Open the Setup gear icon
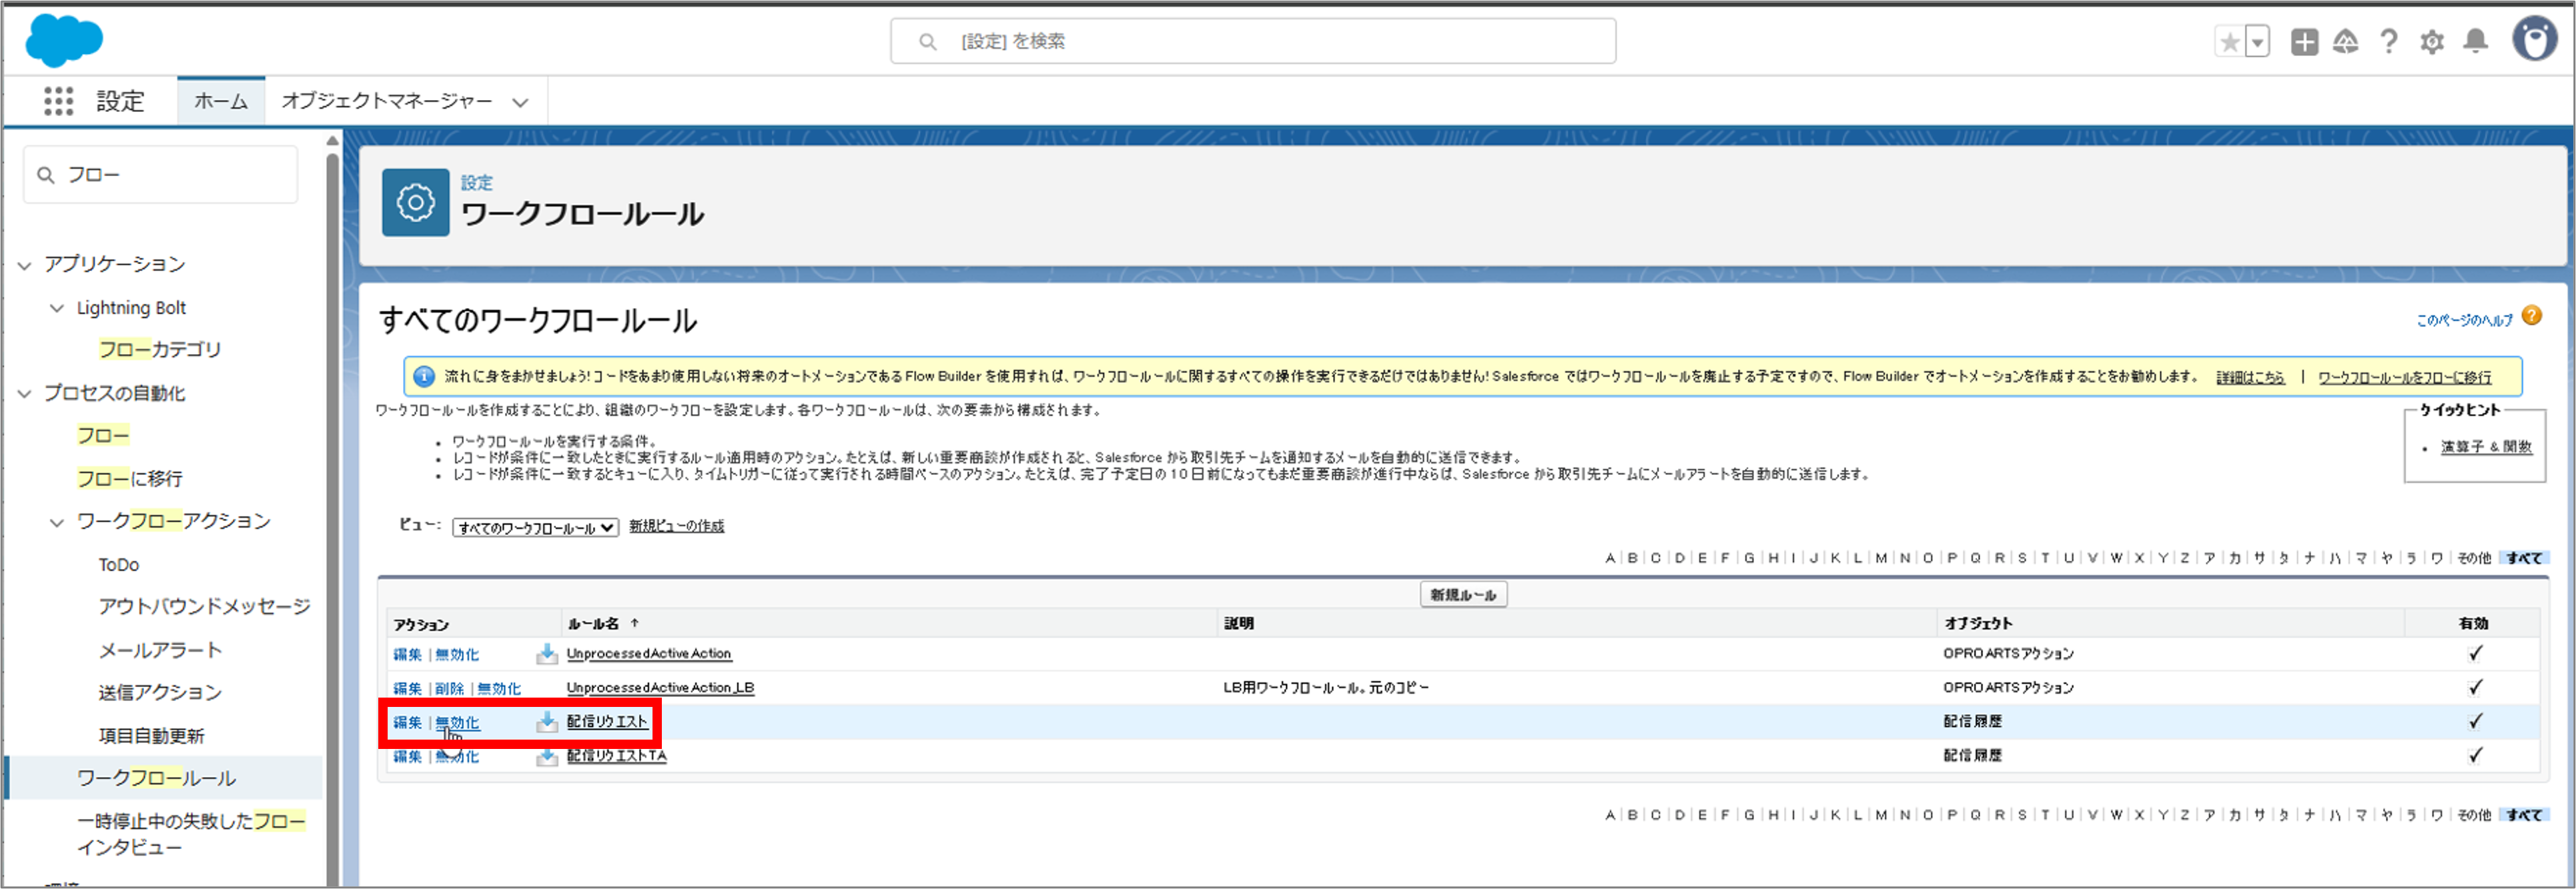Viewport: 2576px width, 889px height. tap(2433, 42)
